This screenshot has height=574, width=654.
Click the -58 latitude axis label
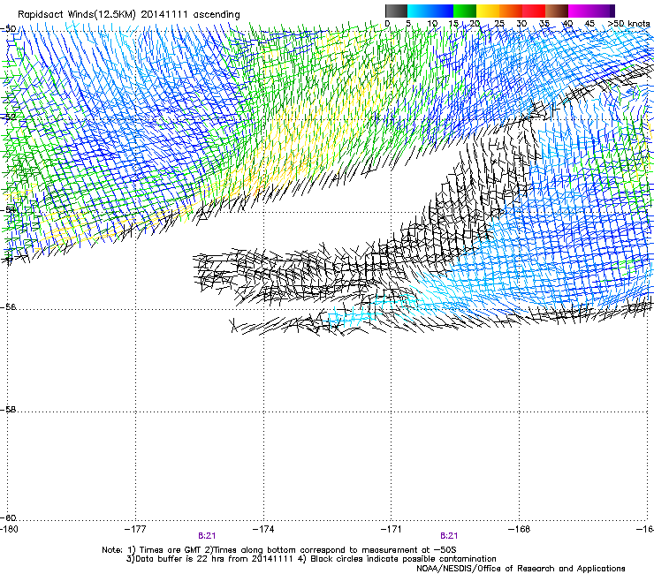pyautogui.click(x=9, y=410)
